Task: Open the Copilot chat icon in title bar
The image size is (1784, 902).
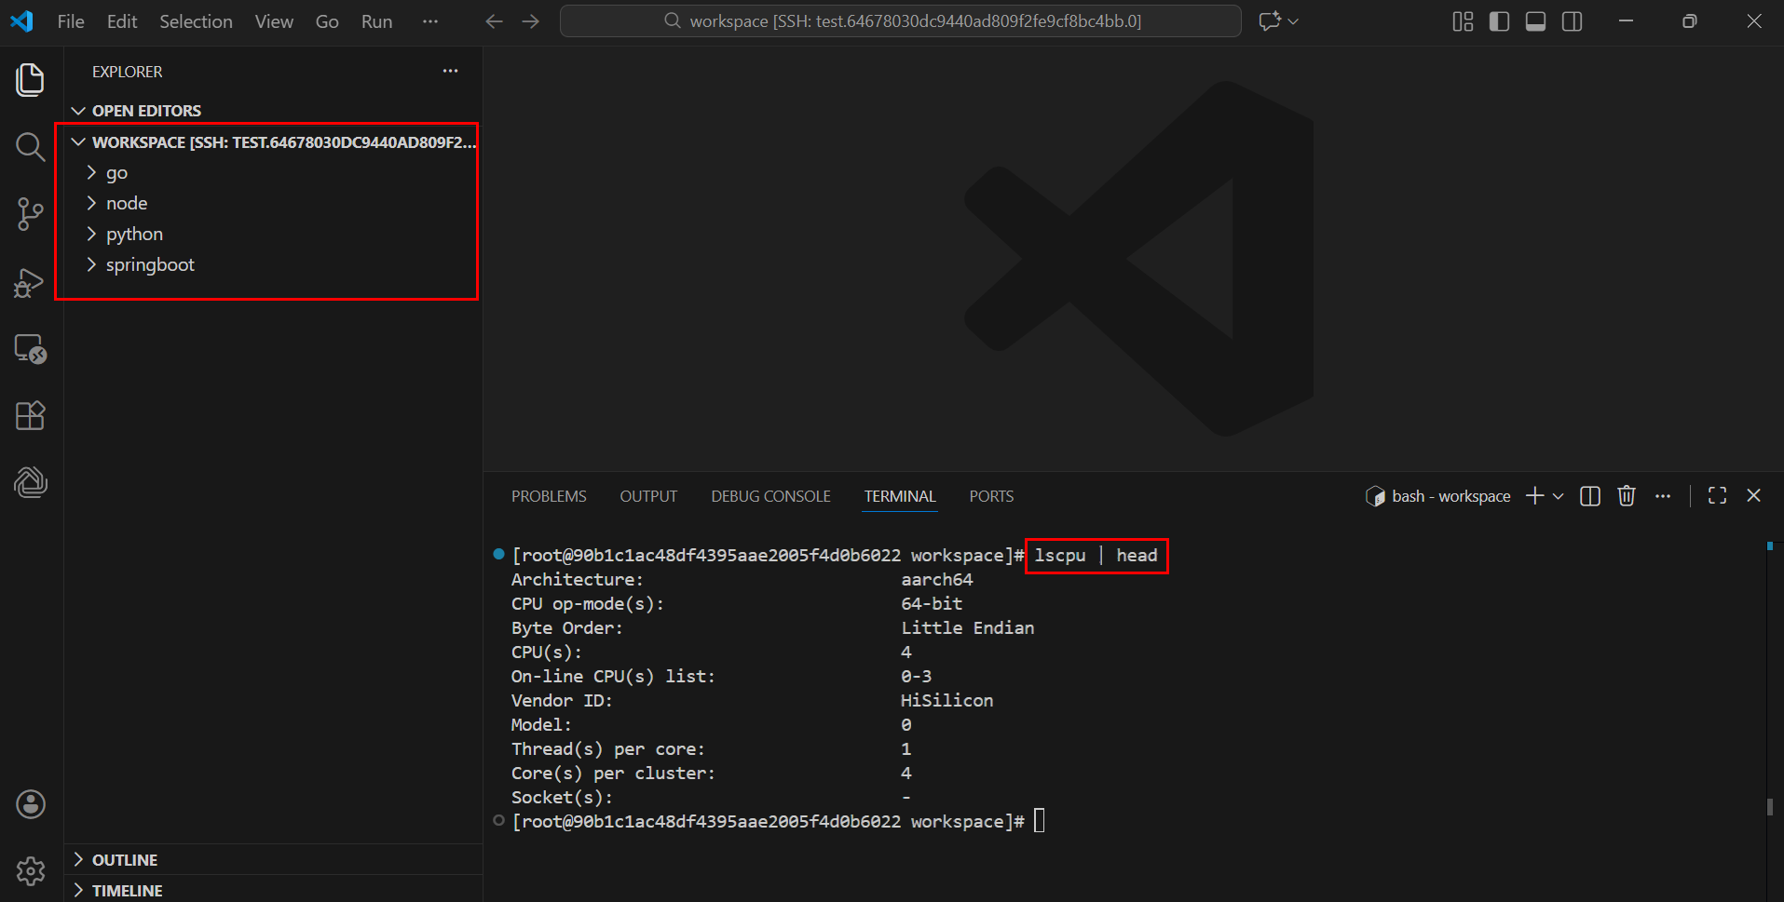Action: 1270,21
